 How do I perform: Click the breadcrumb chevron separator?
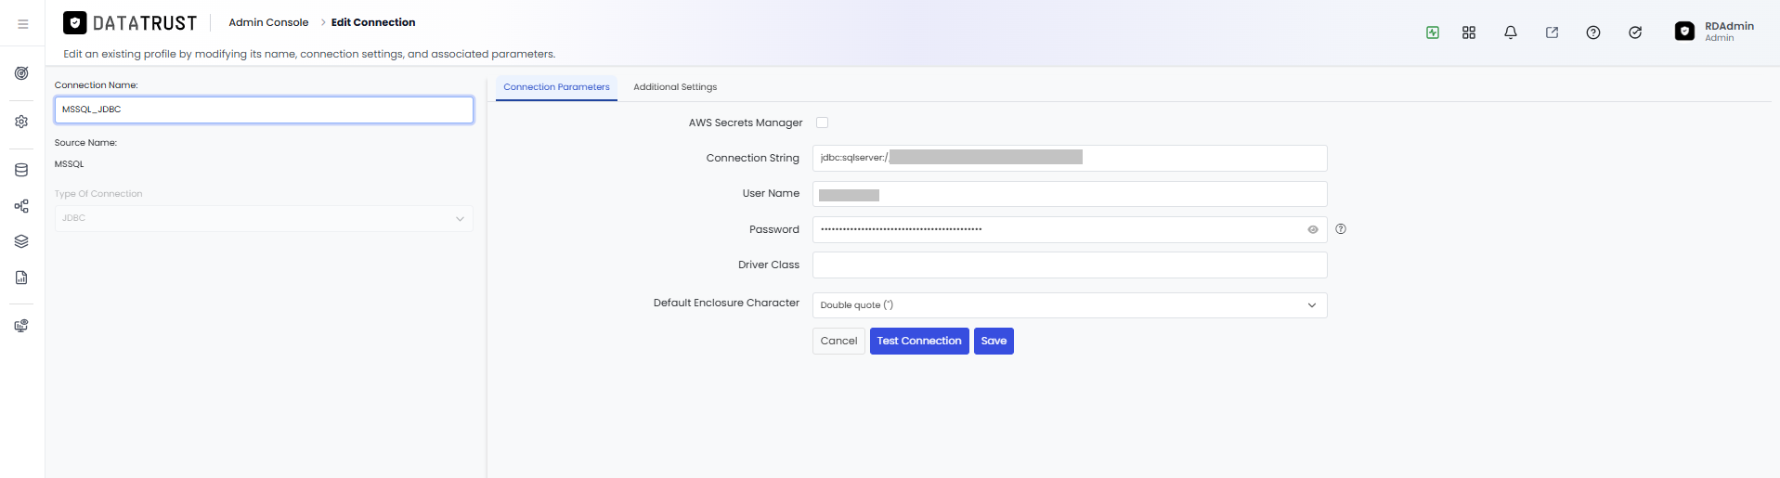coord(322,22)
